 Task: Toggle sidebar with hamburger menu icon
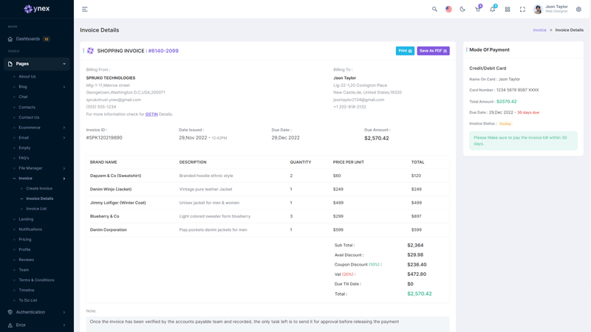coord(85,10)
